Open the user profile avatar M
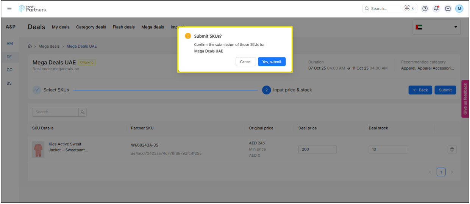 (x=459, y=8)
